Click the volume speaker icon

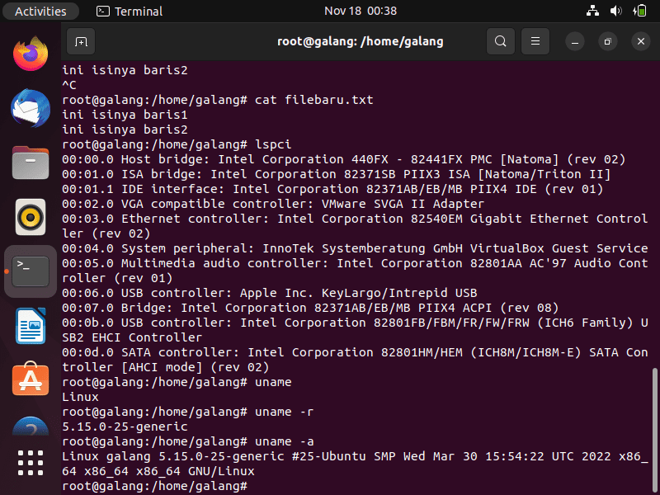(615, 11)
